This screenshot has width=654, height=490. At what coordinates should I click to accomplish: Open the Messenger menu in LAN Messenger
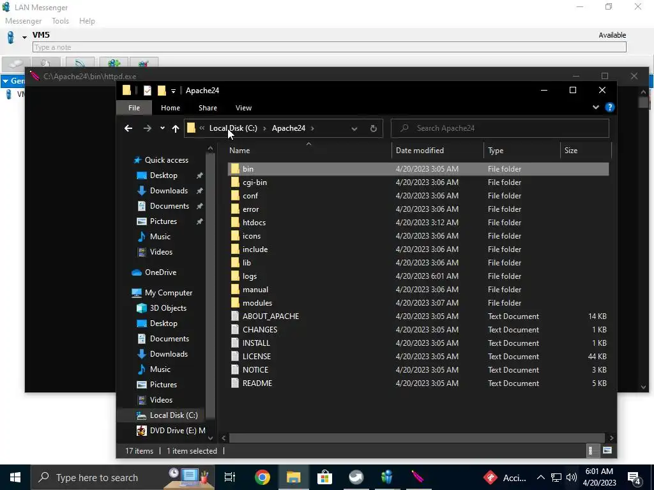pyautogui.click(x=24, y=21)
